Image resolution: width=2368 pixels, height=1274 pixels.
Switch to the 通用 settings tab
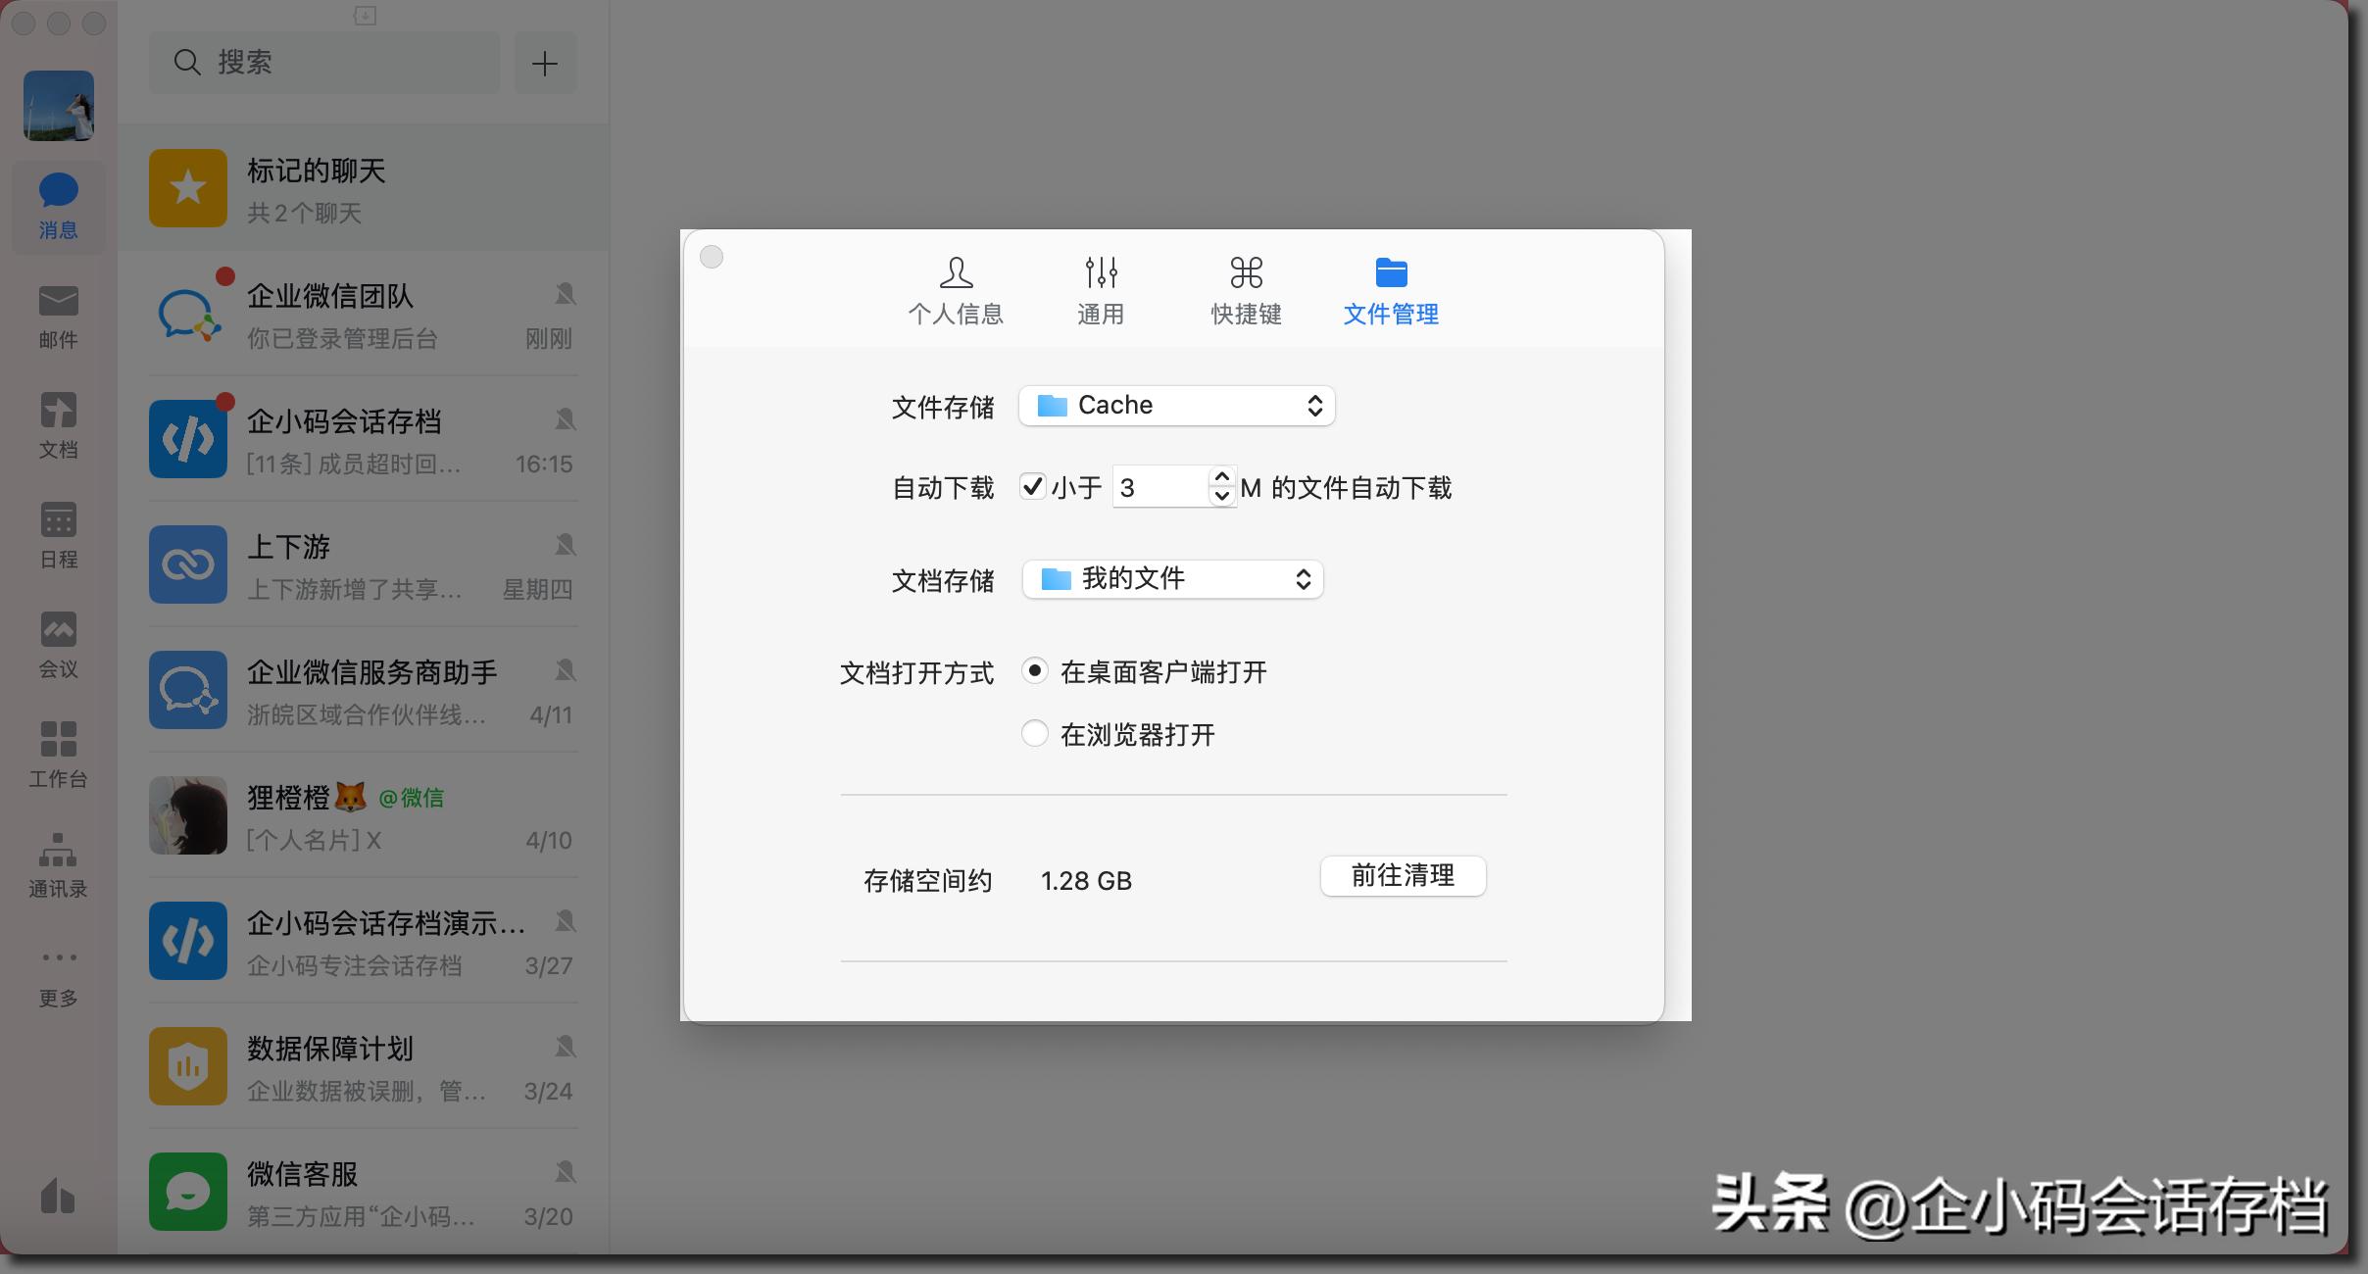click(x=1100, y=289)
